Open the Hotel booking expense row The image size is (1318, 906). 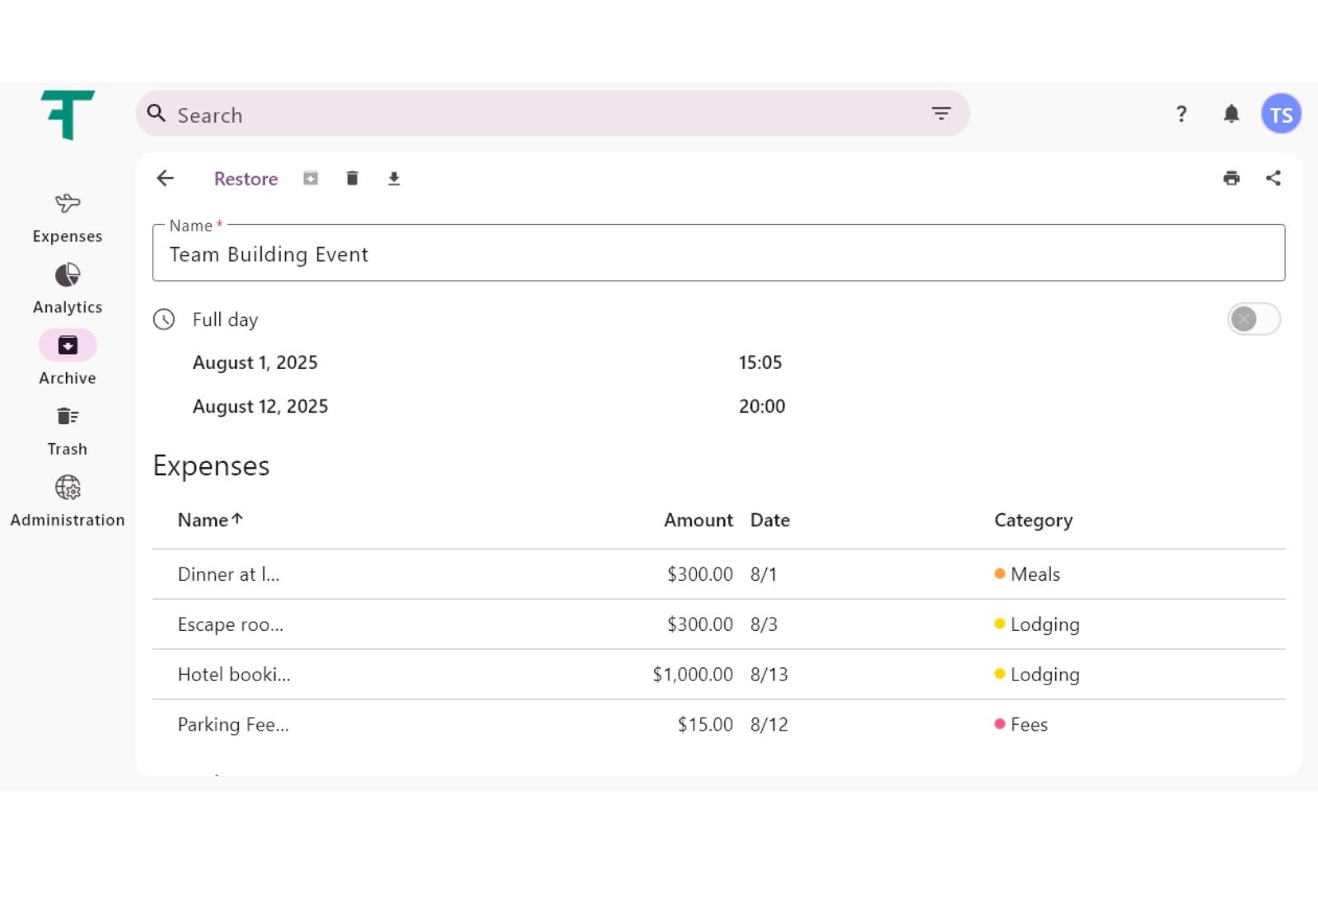pyautogui.click(x=235, y=675)
